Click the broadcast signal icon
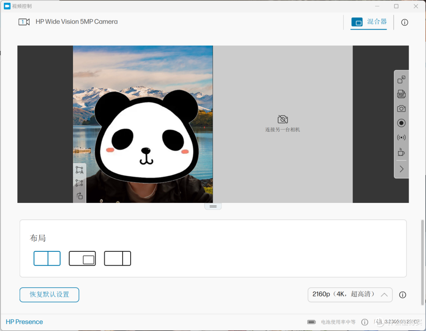Image resolution: width=426 pixels, height=331 pixels. (x=401, y=138)
